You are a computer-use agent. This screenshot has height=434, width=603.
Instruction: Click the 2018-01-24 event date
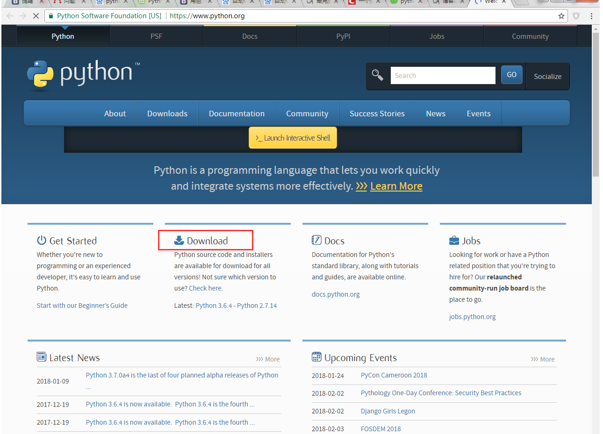328,376
